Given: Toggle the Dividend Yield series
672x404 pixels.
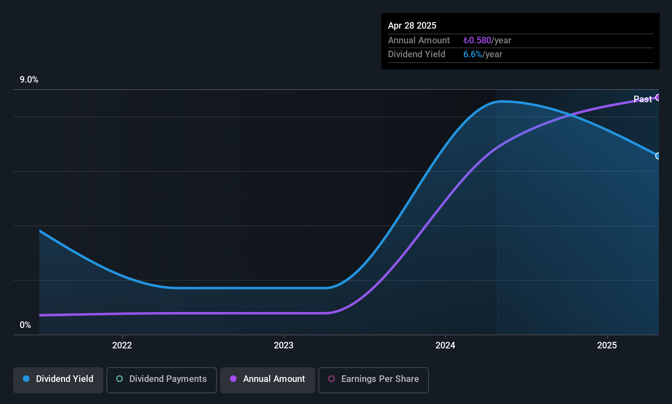Looking at the screenshot, I should [58, 380].
